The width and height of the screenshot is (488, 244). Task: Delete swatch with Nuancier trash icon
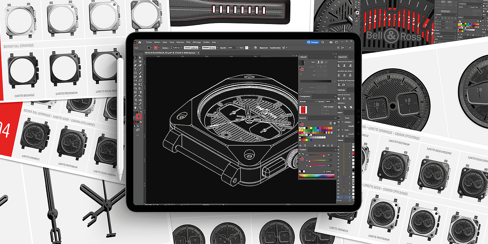tap(332, 146)
